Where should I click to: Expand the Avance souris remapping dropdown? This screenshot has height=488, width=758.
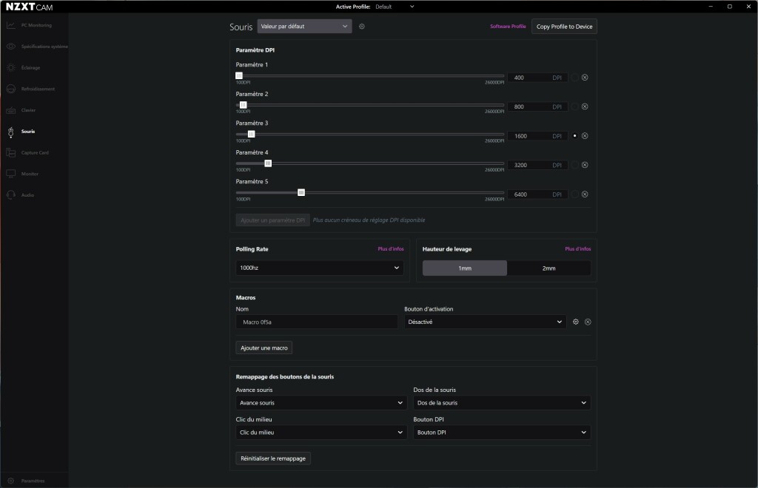point(321,402)
